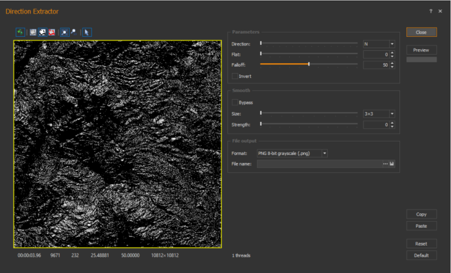Click the small magnifier zoom icon
Viewport: 451px width, 273px height.
(74, 32)
